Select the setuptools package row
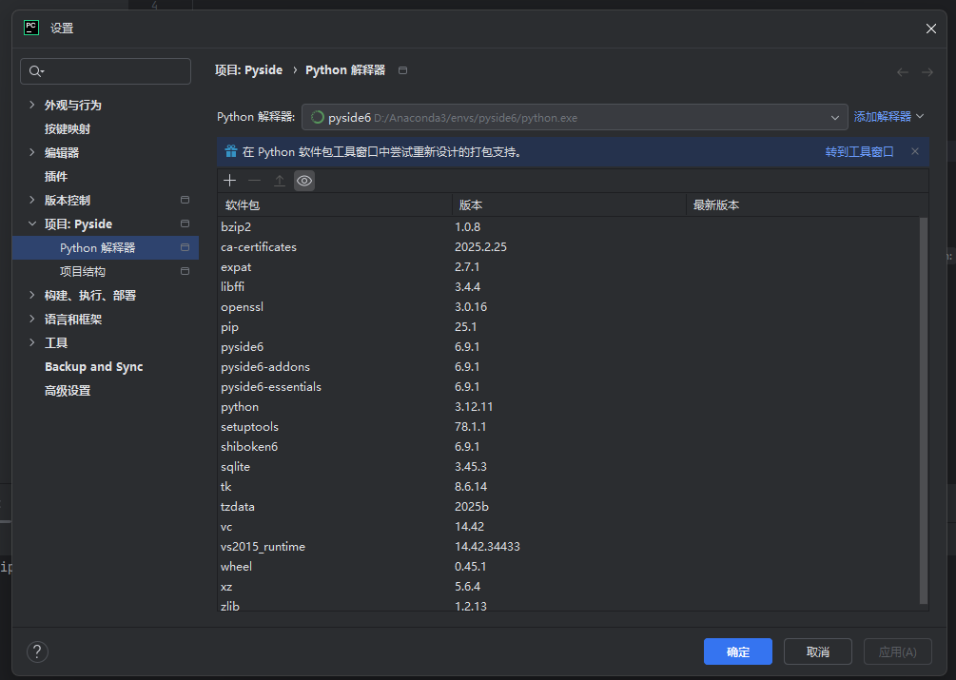Viewport: 956px width, 680px height. point(568,426)
